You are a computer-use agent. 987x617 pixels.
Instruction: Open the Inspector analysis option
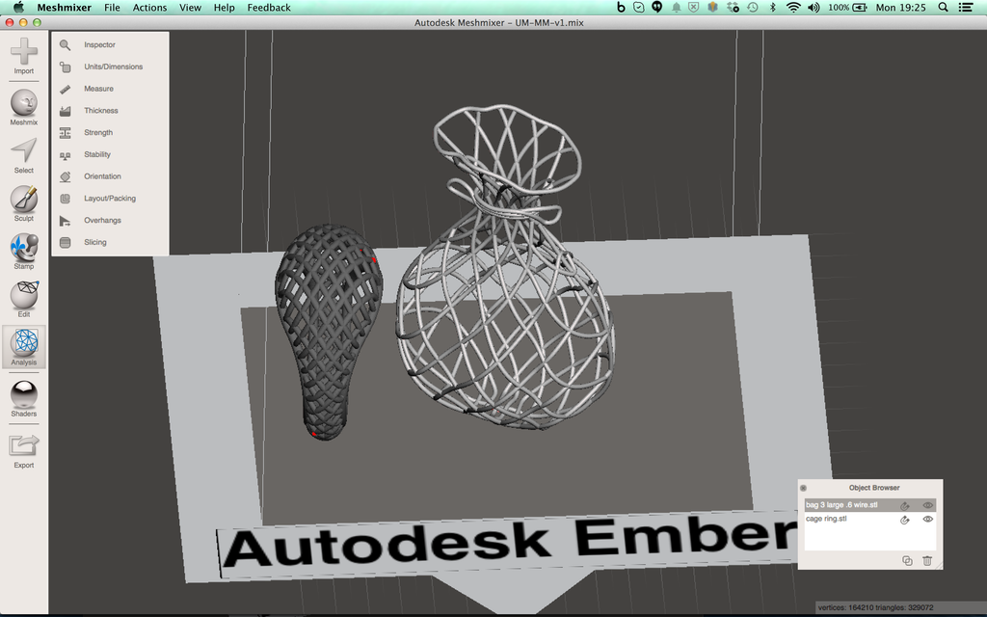[x=100, y=44]
